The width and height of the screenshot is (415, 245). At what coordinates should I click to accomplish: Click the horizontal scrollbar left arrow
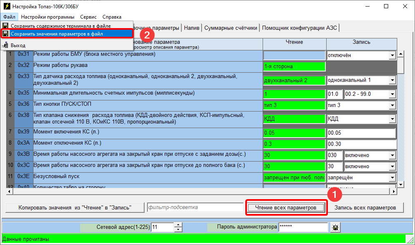pos(9,191)
